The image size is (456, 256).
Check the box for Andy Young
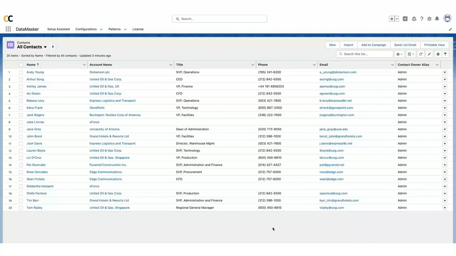[x=21, y=72]
